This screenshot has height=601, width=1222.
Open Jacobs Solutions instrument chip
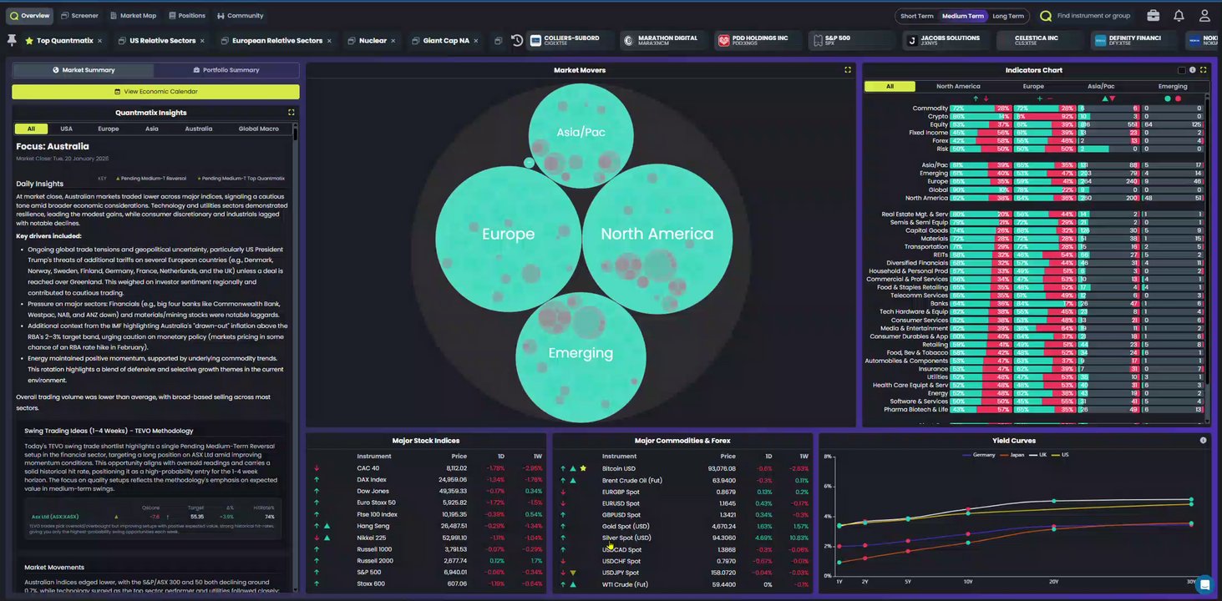[946, 40]
